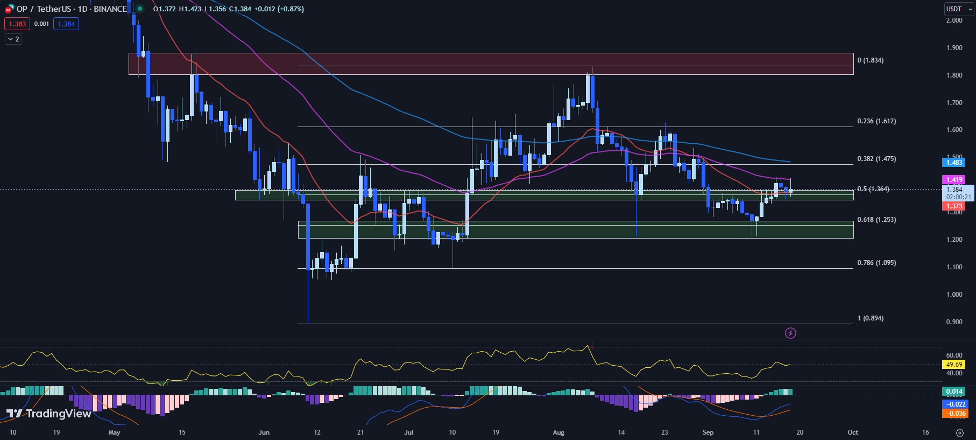Select the Fibonacci label 0 (1.834)

click(870, 60)
